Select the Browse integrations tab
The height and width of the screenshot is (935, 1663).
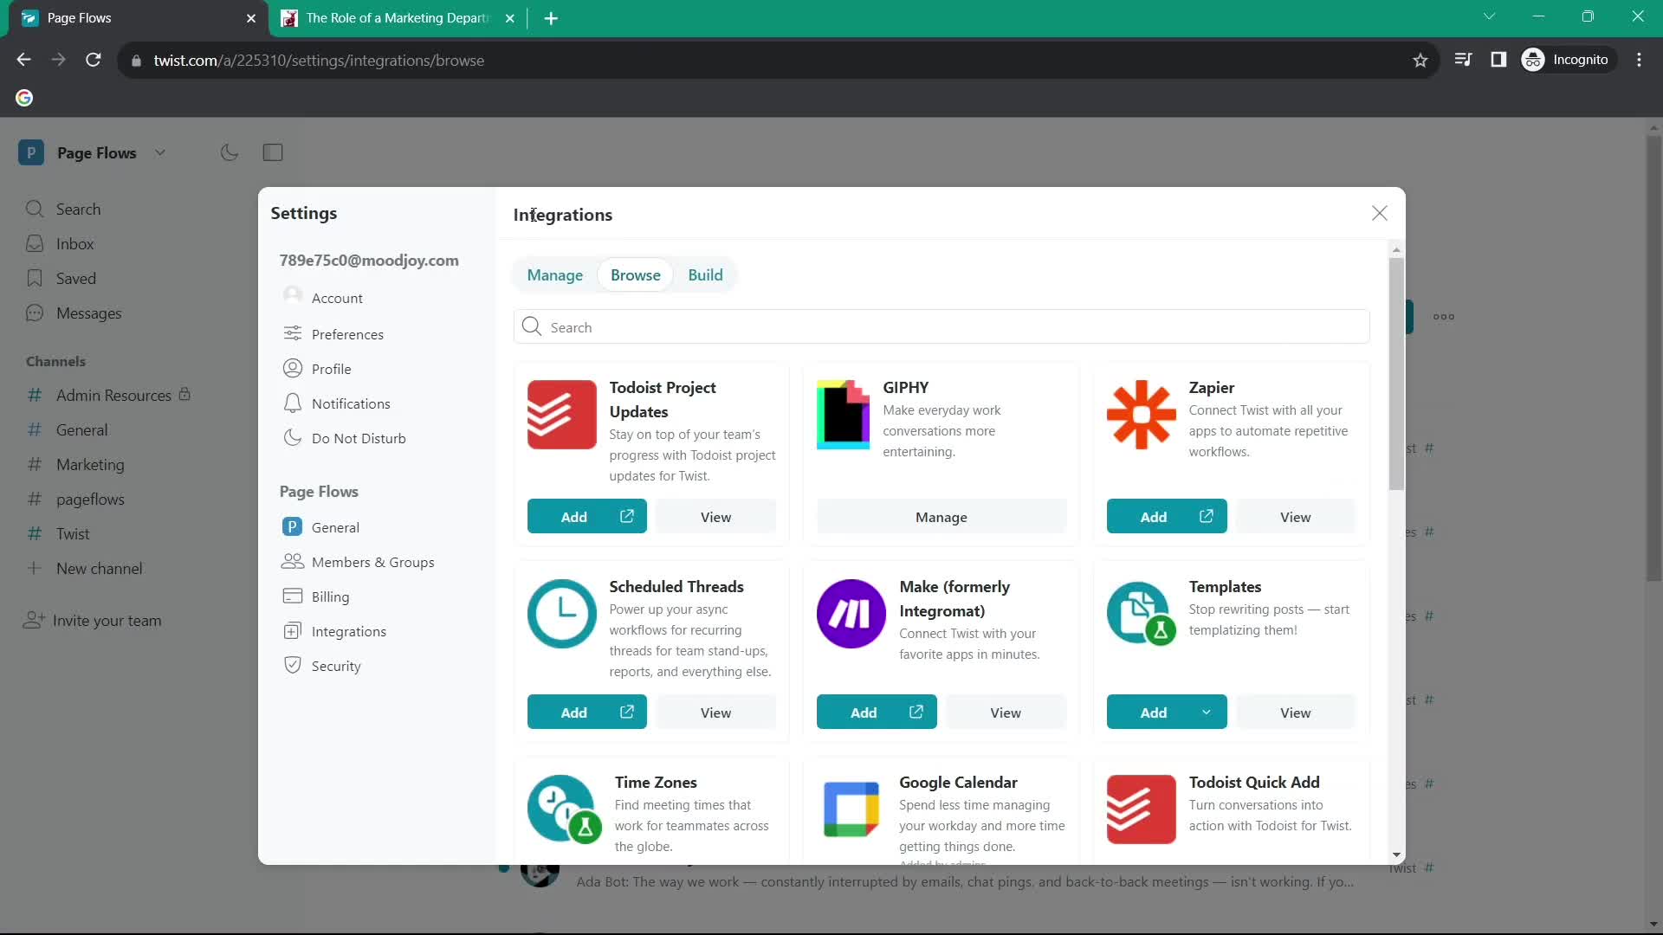tap(635, 275)
